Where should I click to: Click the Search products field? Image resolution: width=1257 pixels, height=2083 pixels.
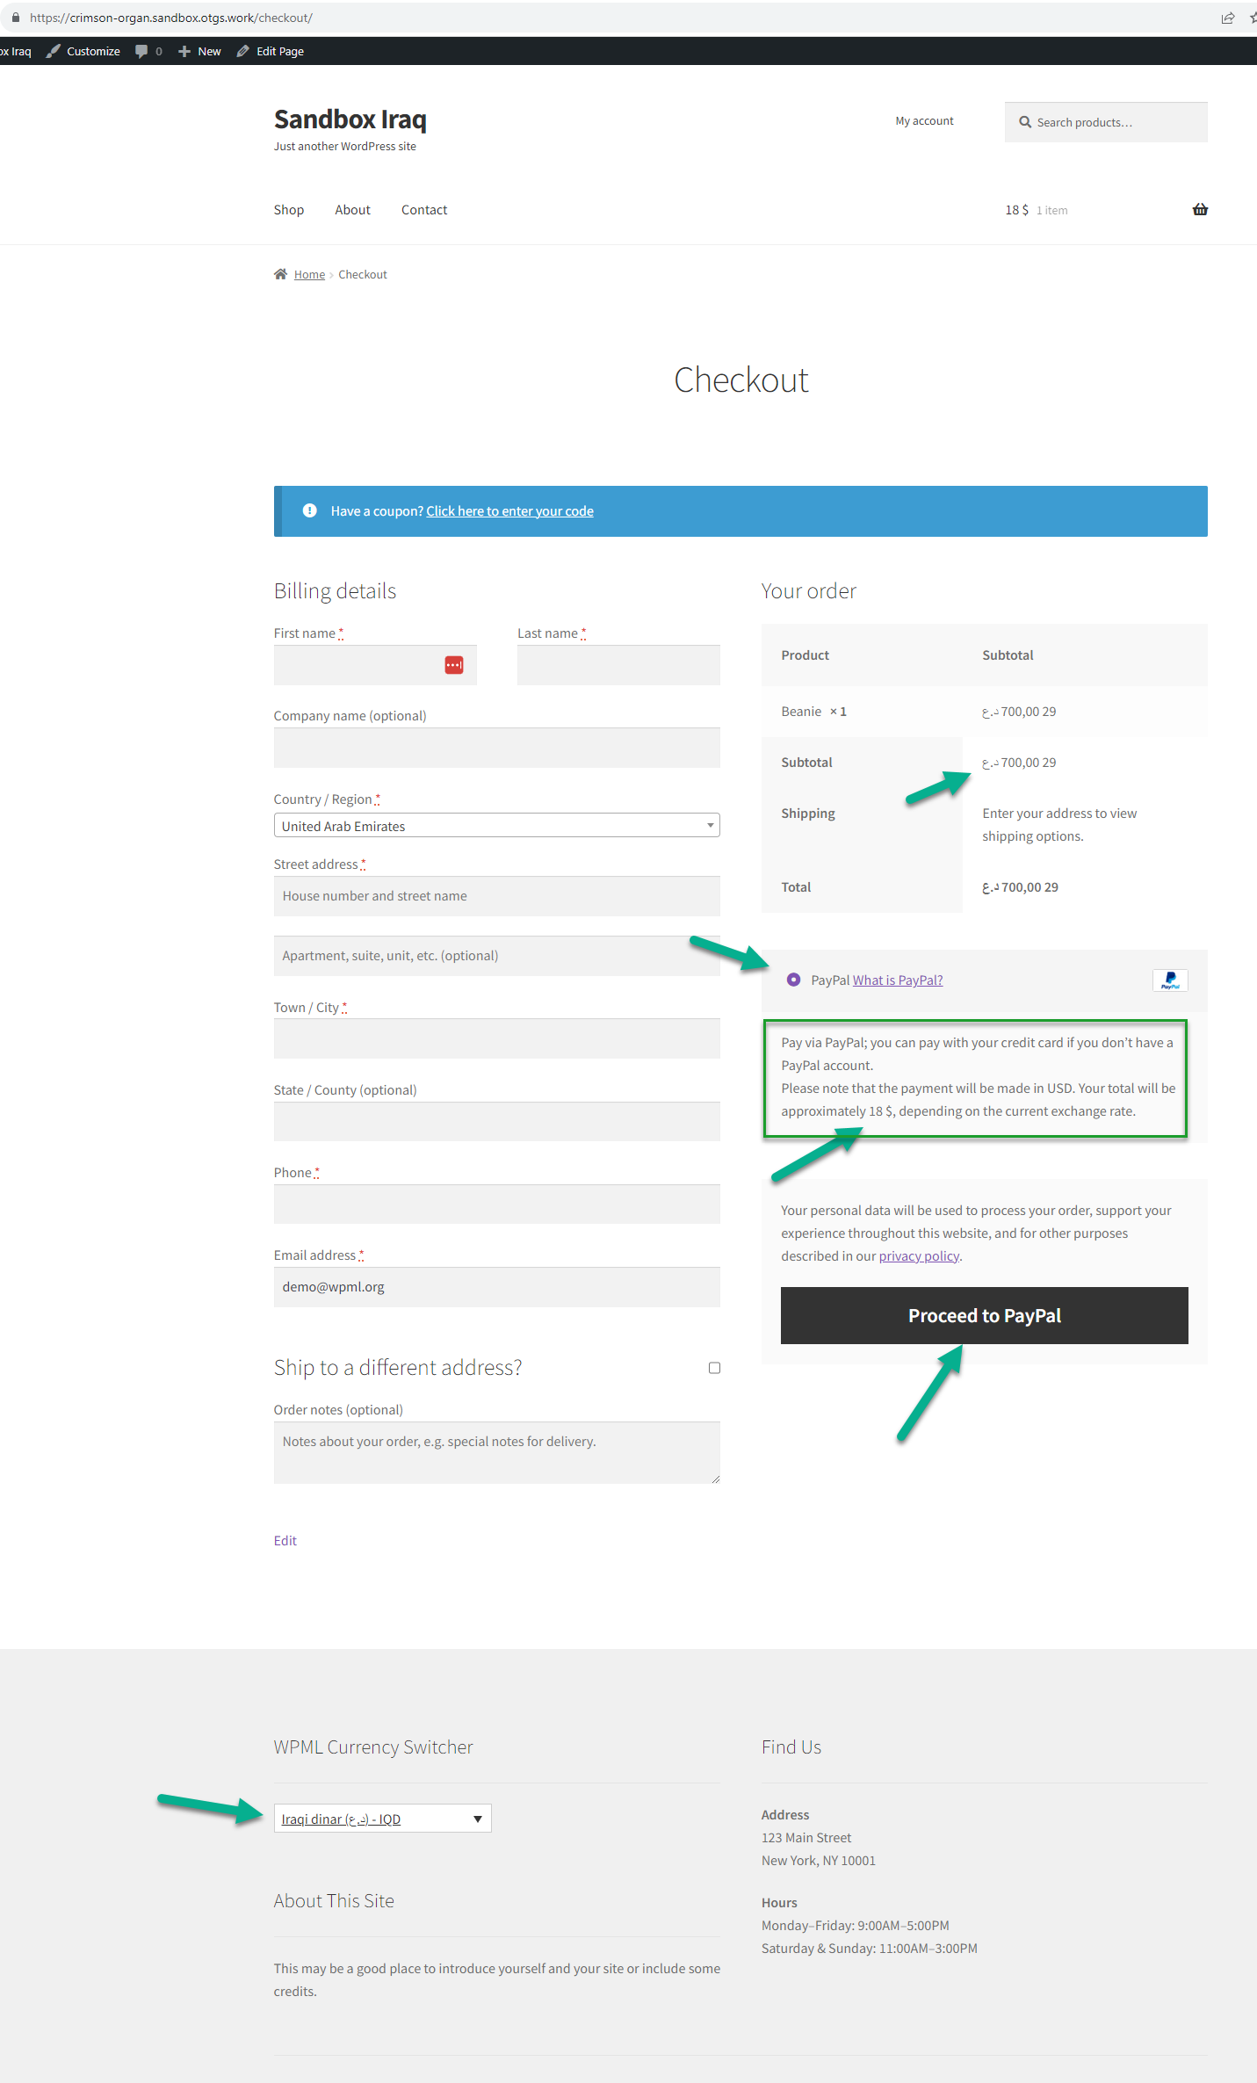1106,122
